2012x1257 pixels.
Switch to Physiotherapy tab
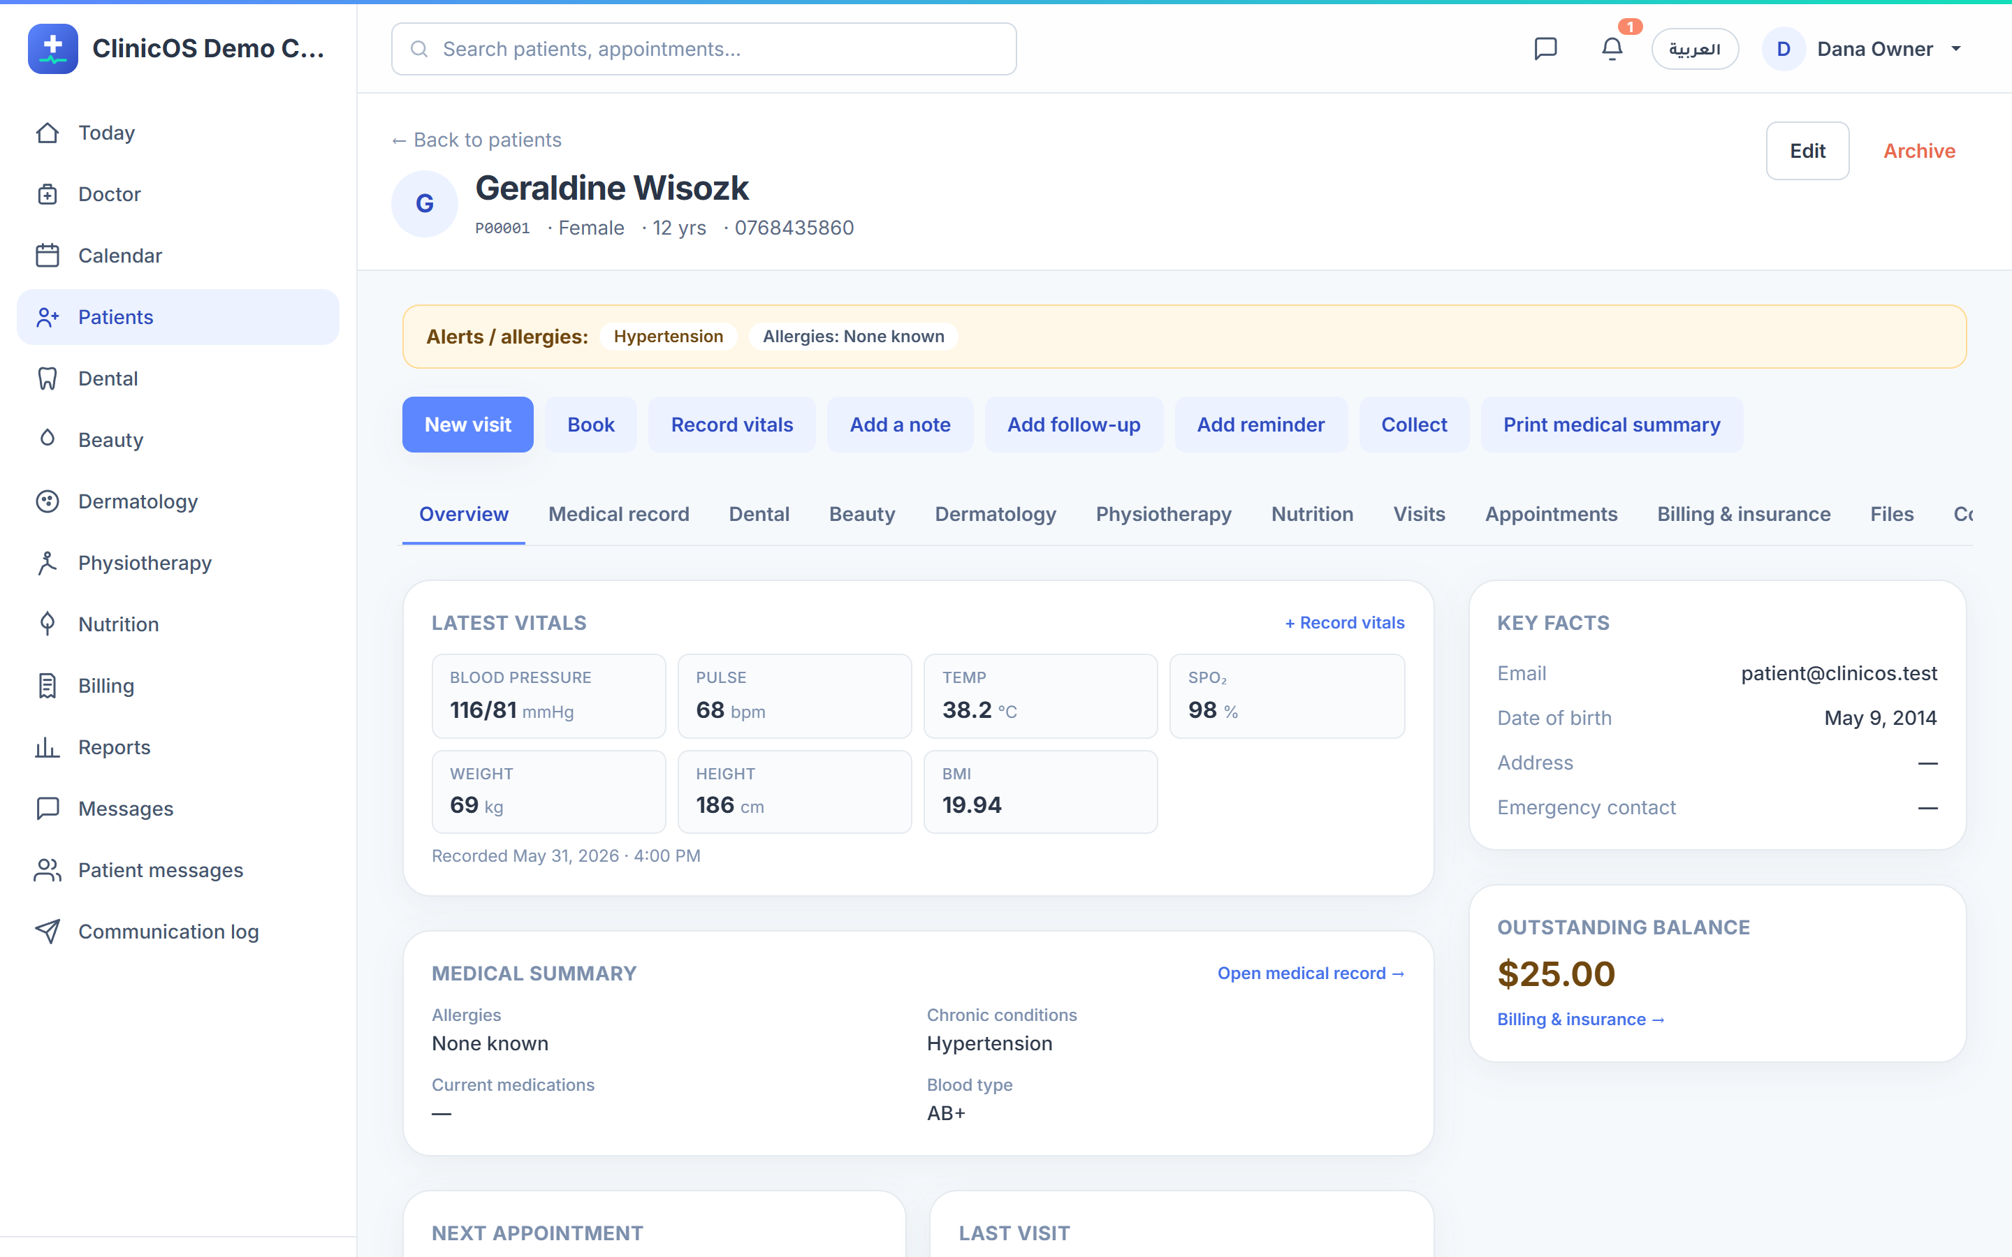click(x=1163, y=515)
